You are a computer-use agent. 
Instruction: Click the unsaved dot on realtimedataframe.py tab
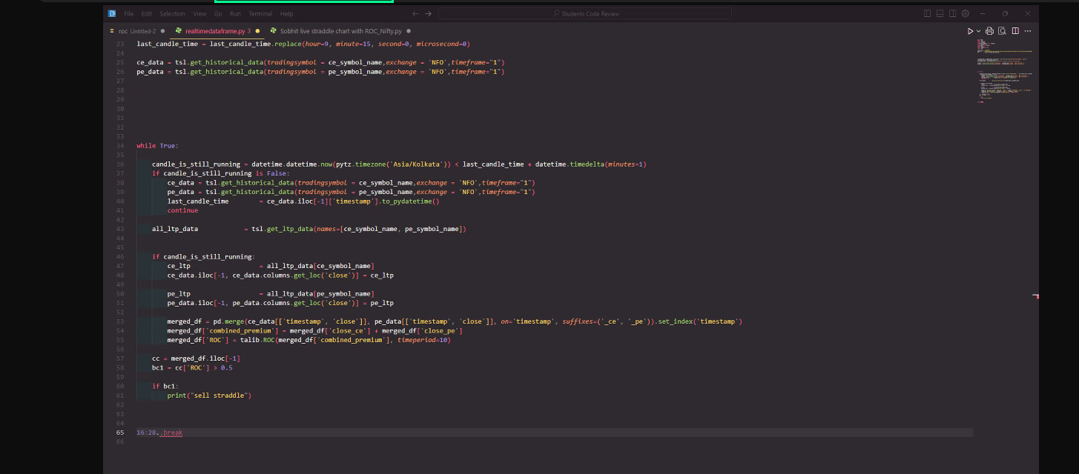[257, 31]
